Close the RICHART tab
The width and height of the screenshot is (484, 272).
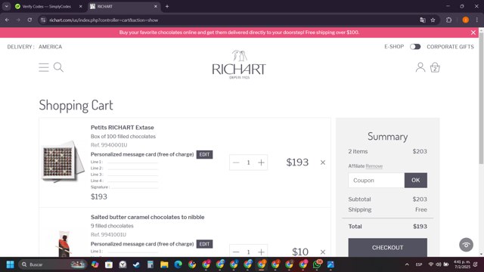(156, 7)
